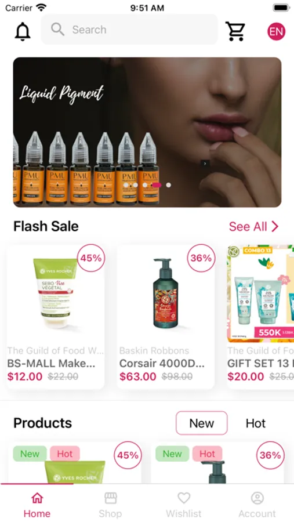The height and width of the screenshot is (522, 294).
Task: Tap the 36% discount badge in Flash Sale
Action: (x=201, y=258)
